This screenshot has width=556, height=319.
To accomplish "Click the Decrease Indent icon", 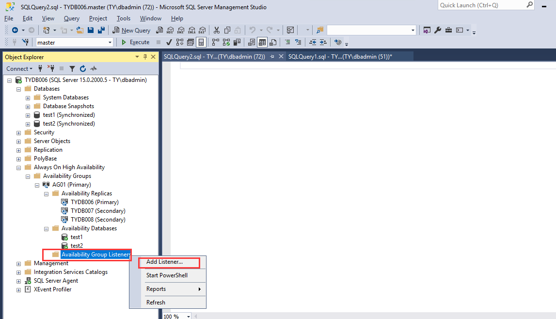I will pyautogui.click(x=313, y=43).
